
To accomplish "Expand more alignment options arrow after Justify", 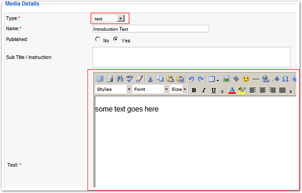I will click(291, 92).
